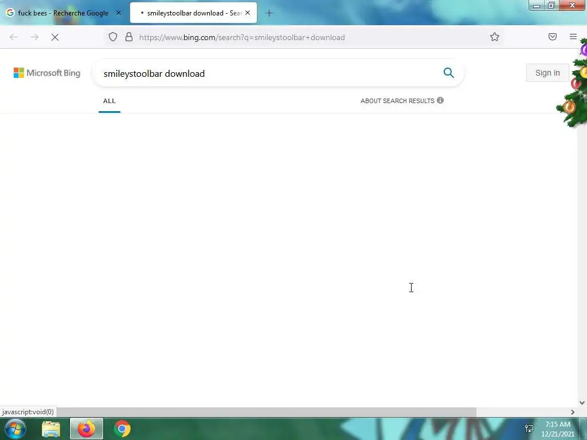Open network icon in system tray
The width and height of the screenshot is (587, 440).
529,429
